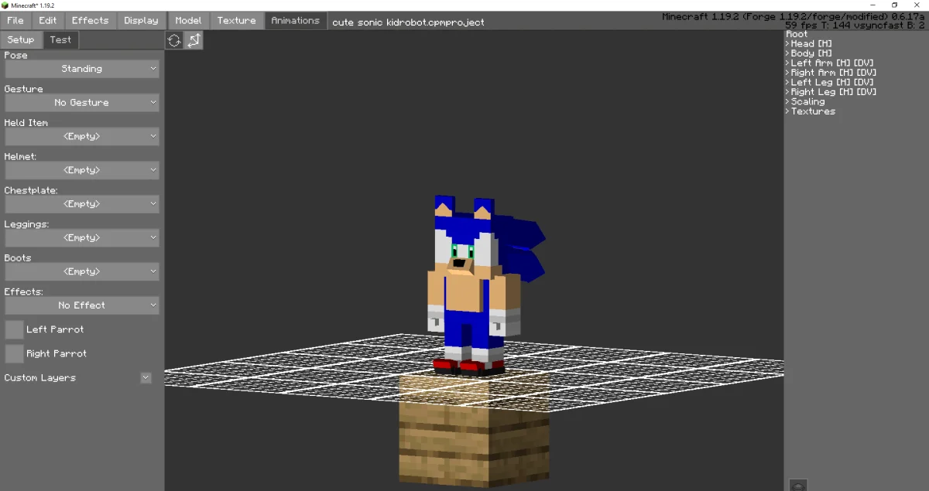Screen dimensions: 929x491
Task: Select the Root entry in model tree
Action: pyautogui.click(x=797, y=34)
